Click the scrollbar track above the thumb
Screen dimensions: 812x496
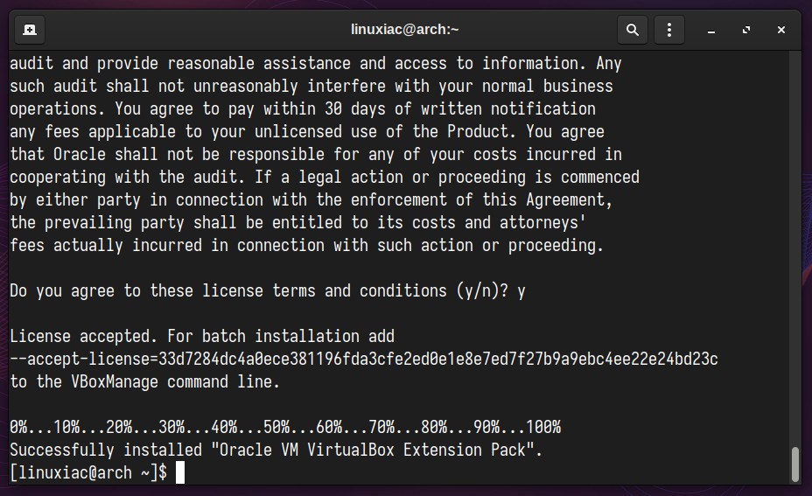click(x=795, y=248)
